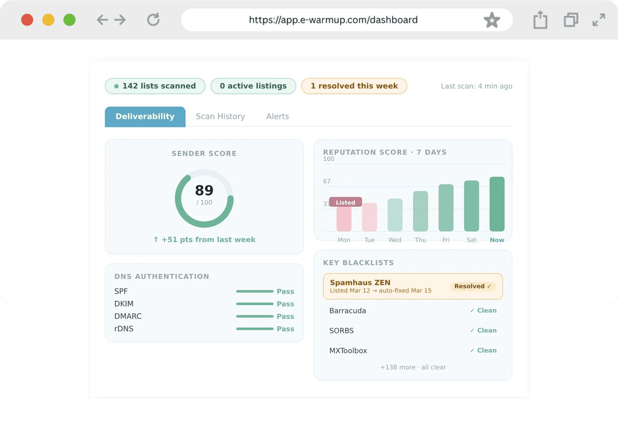This screenshot has width=618, height=424.
Task: Click the DKIM pass progress bar
Action: point(255,304)
